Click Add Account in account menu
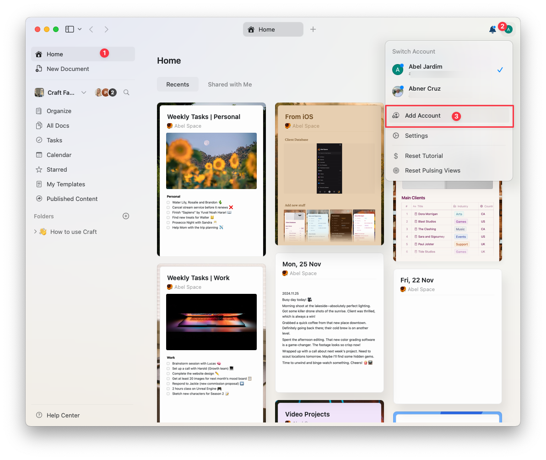The image size is (546, 460). [x=449, y=116]
